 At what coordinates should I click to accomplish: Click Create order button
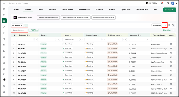coord(169,10)
